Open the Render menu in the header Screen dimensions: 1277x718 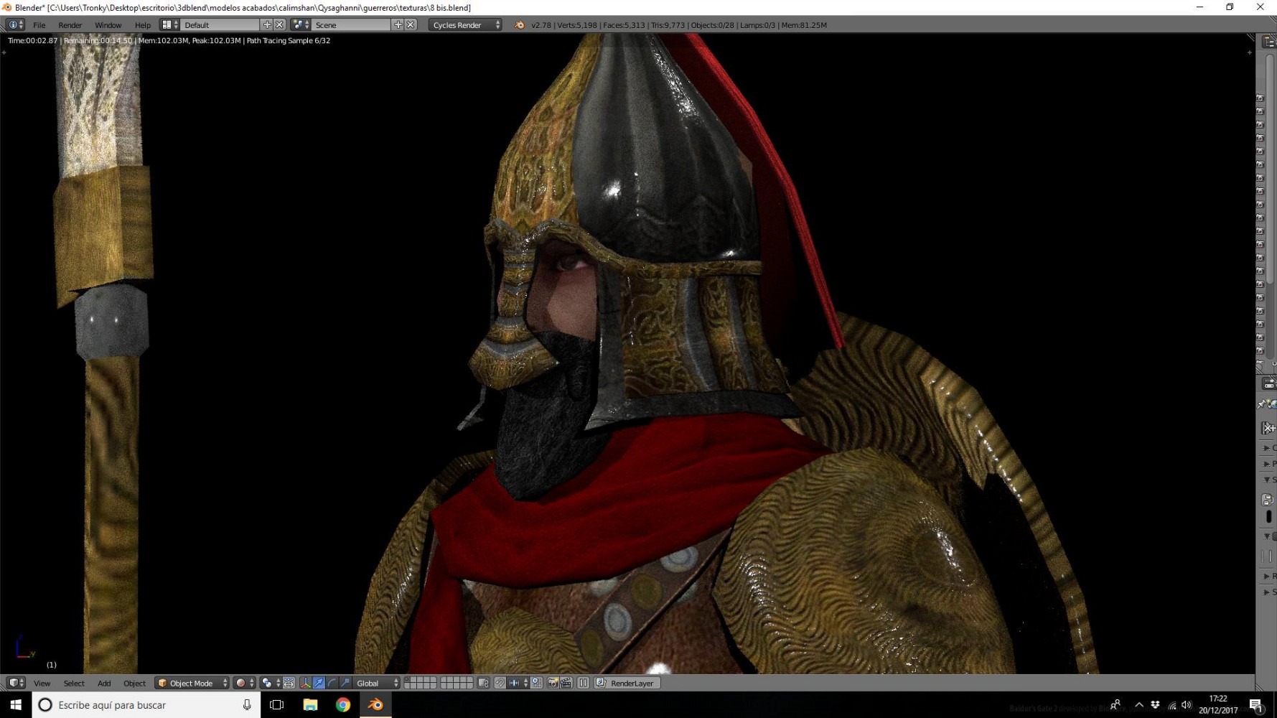[70, 25]
